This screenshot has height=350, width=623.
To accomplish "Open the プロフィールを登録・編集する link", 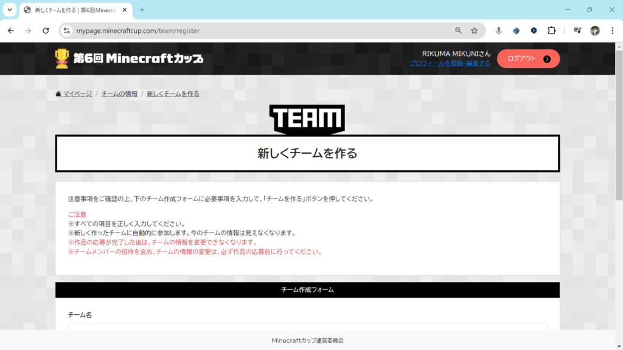I will [450, 63].
